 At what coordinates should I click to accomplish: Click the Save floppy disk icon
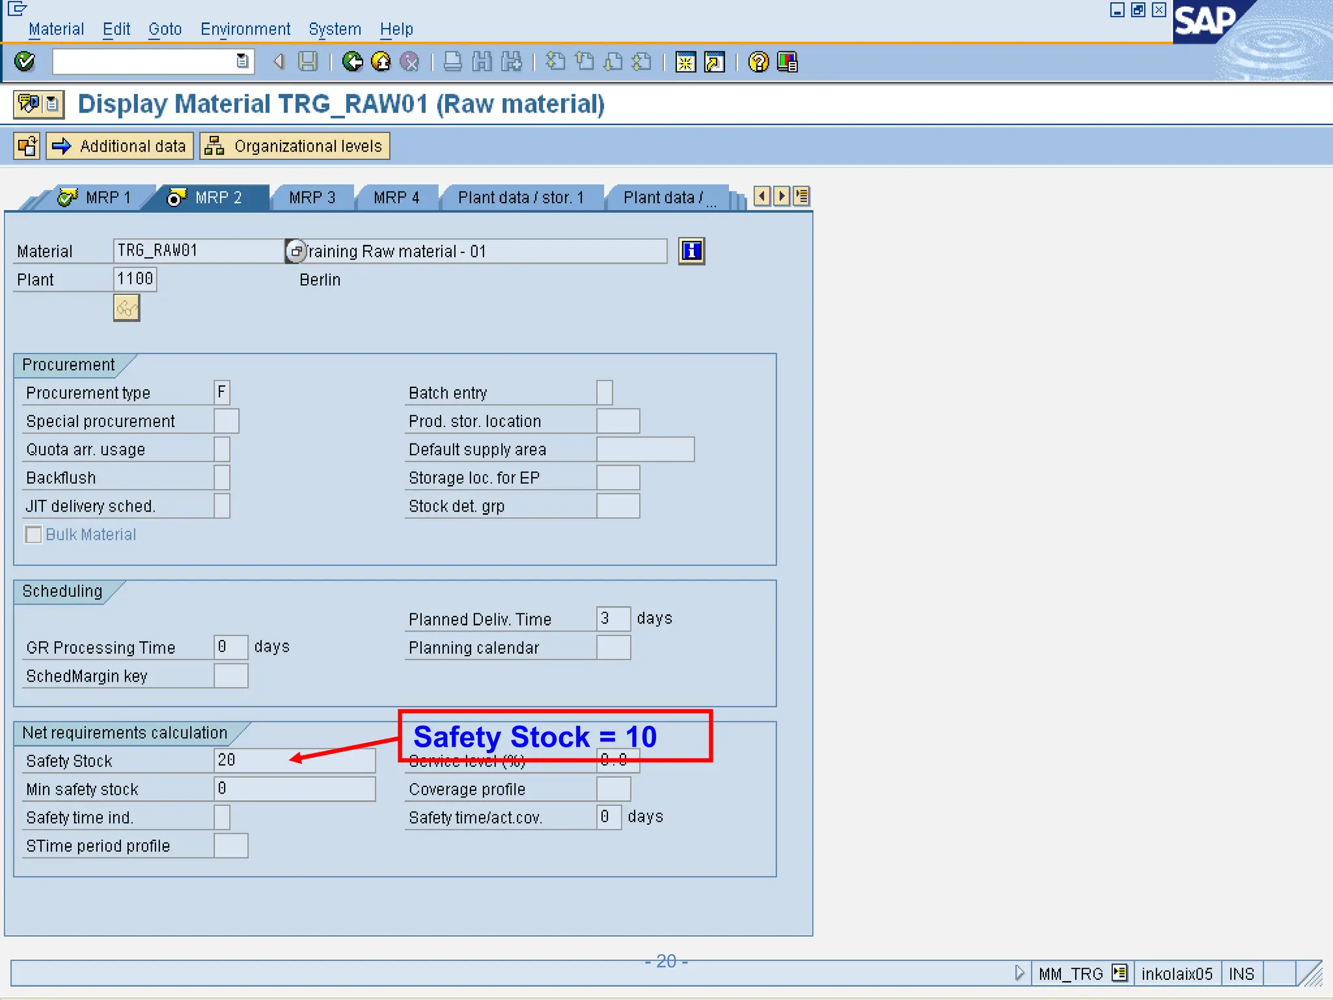pos(308,62)
